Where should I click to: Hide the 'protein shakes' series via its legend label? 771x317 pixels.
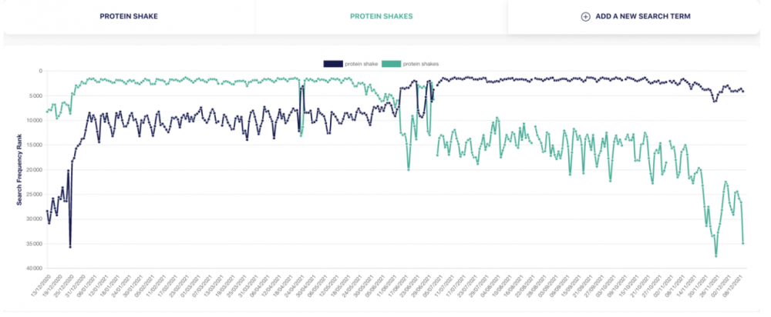[x=422, y=64]
